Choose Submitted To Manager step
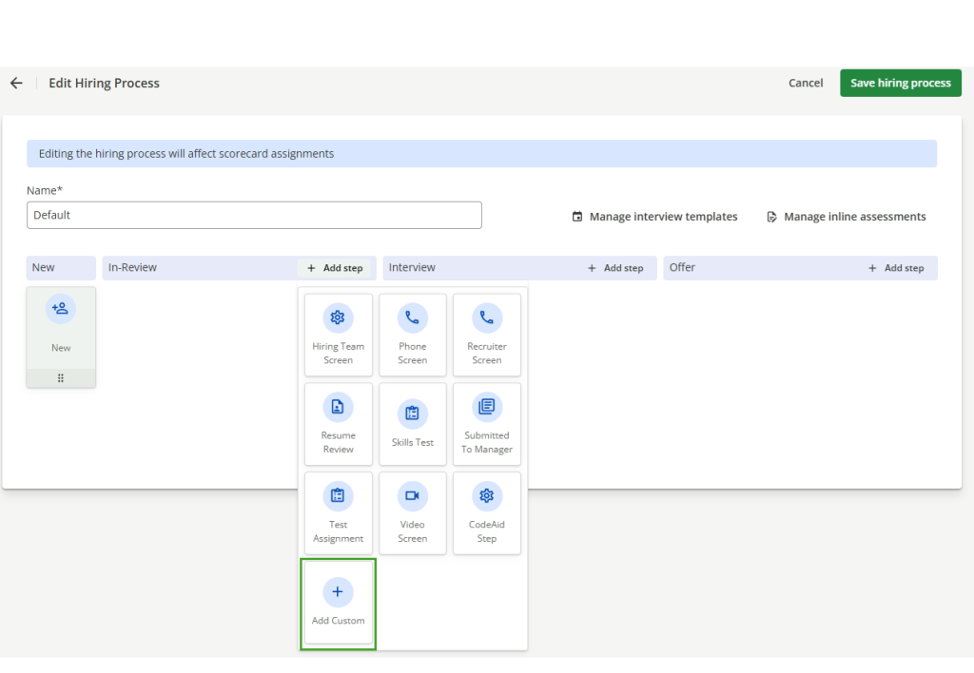 pos(486,423)
